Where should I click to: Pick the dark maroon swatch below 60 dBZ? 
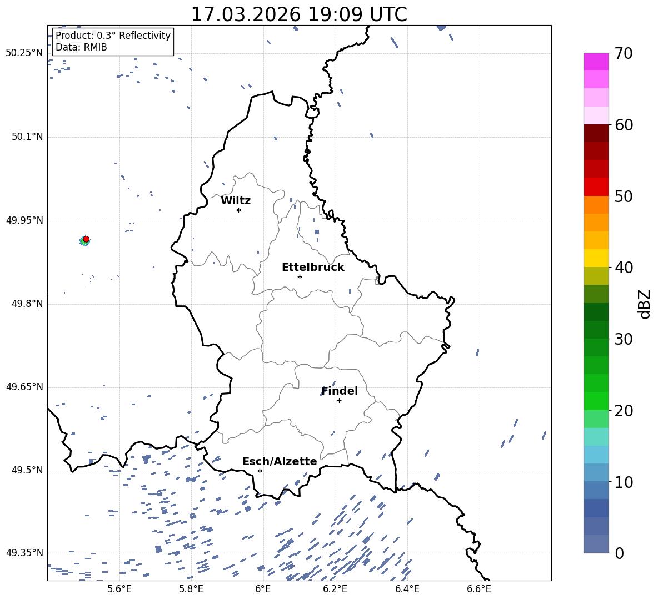point(596,133)
